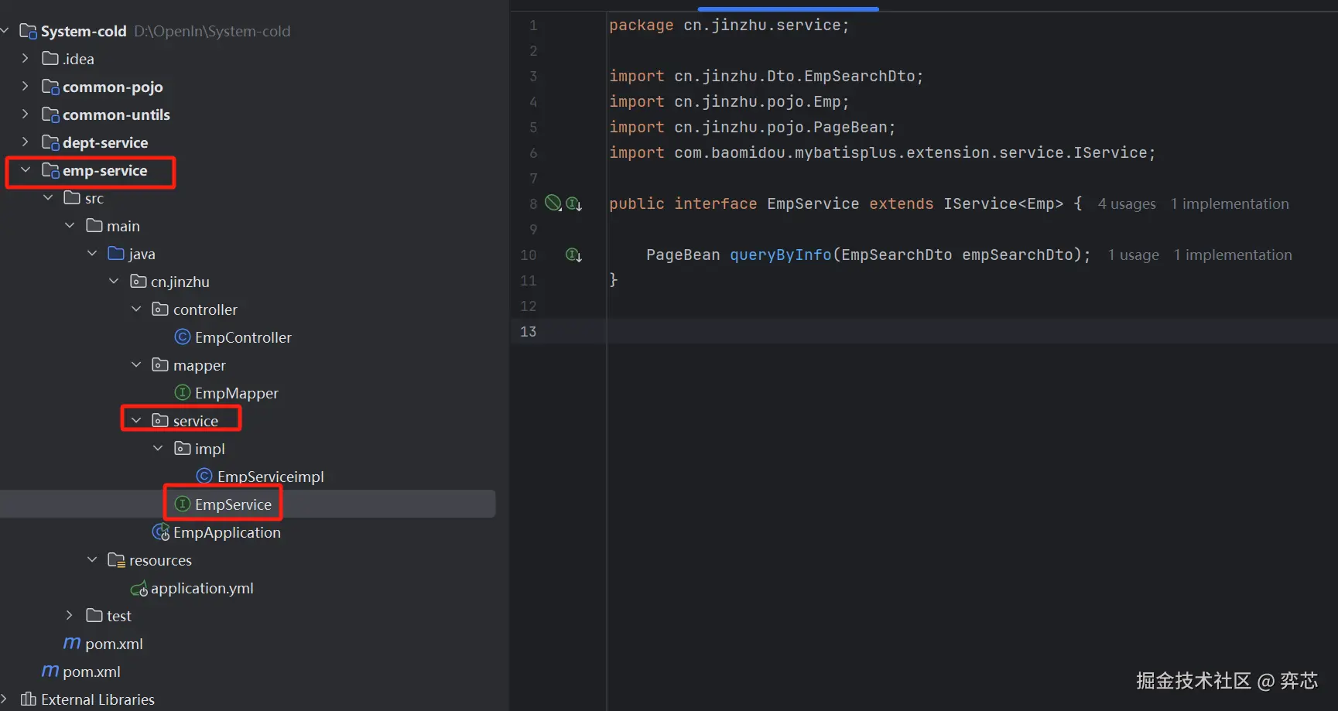
Task: Click the EmpController class icon
Action: pos(183,337)
